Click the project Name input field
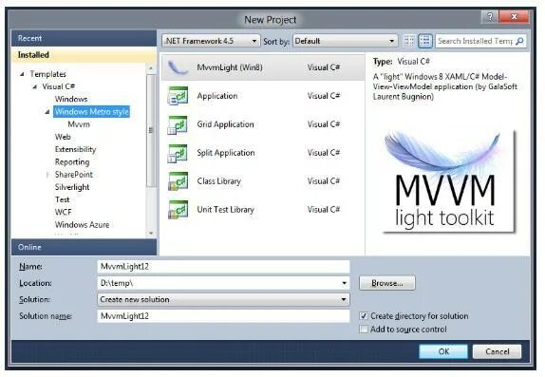The image size is (545, 377). click(223, 267)
